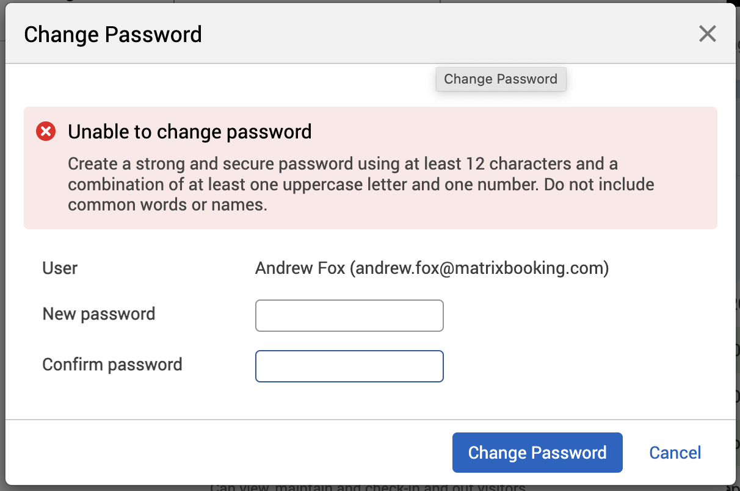Click the Cancel link
Image resolution: width=740 pixels, height=491 pixels.
pyautogui.click(x=675, y=453)
